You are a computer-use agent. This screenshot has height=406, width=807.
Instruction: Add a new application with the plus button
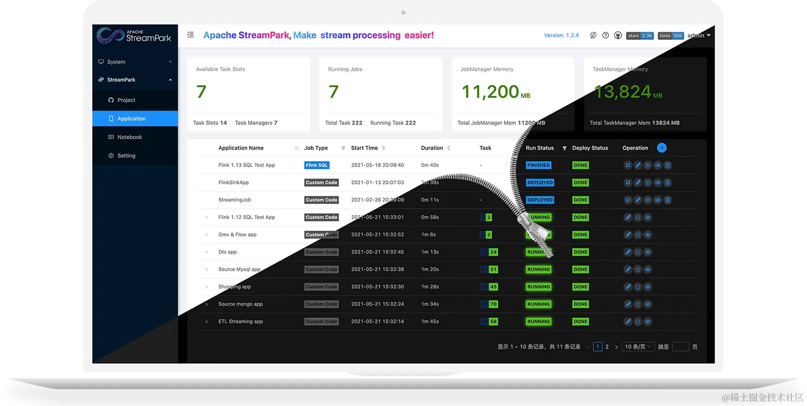662,148
